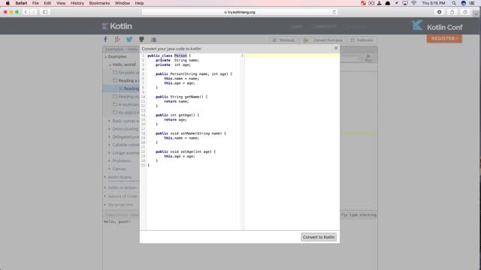Reload the page with the refresh icon
The height and width of the screenshot is (270, 481).
tap(334, 12)
